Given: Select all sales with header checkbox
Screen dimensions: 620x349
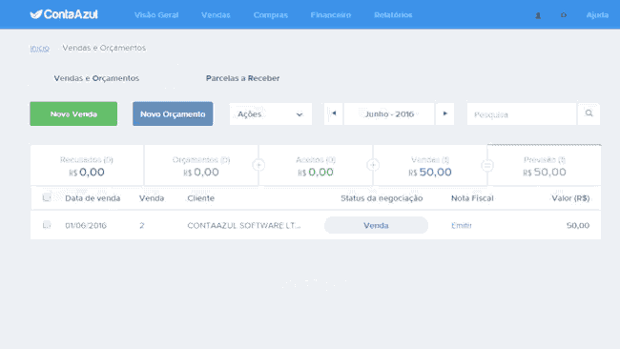Looking at the screenshot, I should coord(47,197).
